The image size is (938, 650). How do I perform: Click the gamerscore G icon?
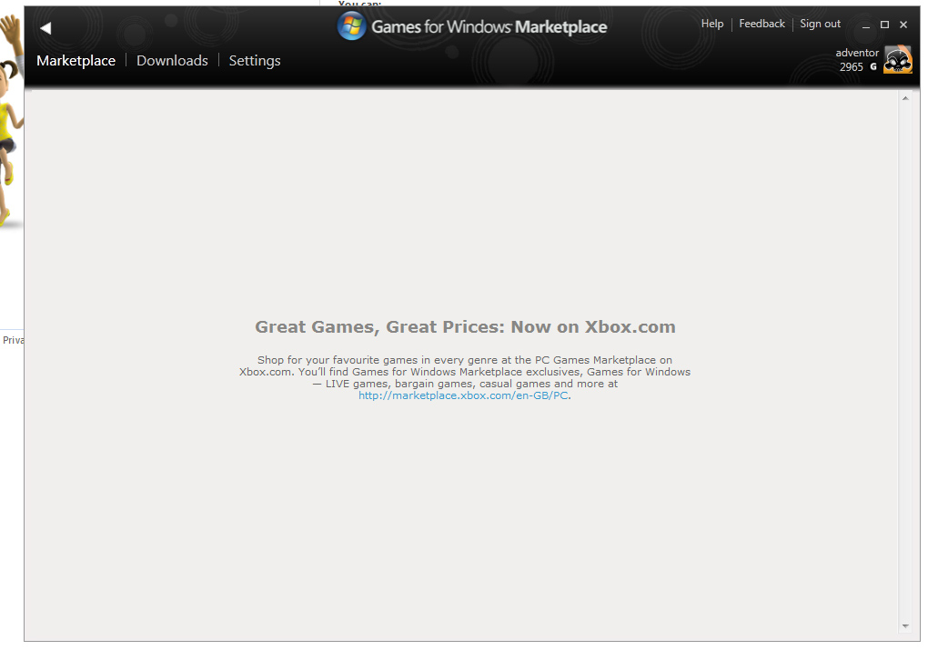(873, 67)
